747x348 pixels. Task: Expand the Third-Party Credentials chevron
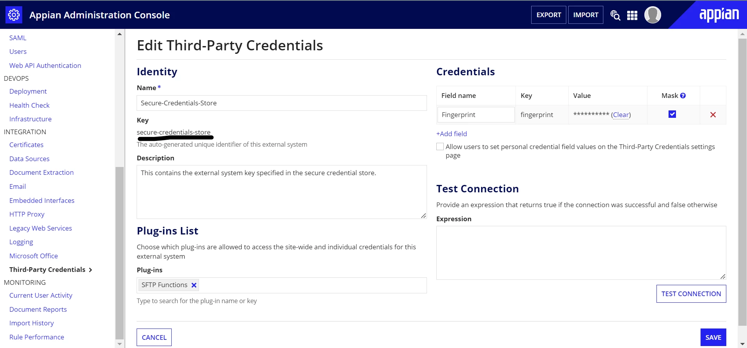[x=91, y=270]
